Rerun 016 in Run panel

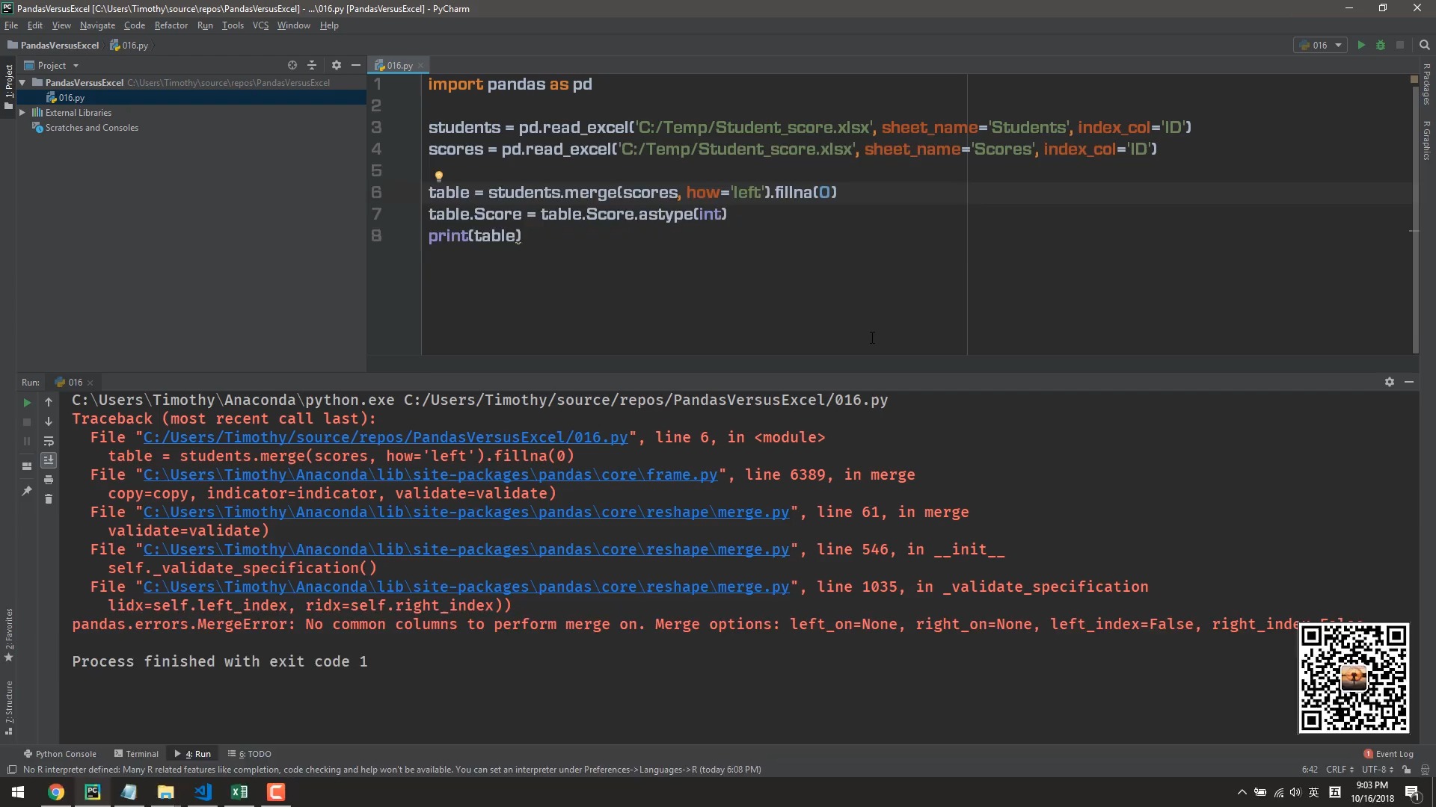pyautogui.click(x=27, y=403)
